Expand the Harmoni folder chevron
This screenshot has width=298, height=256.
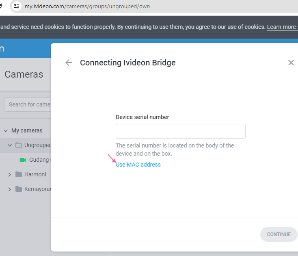point(10,175)
